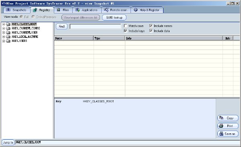Select HKEY_USERS in the tree

tap(19, 41)
